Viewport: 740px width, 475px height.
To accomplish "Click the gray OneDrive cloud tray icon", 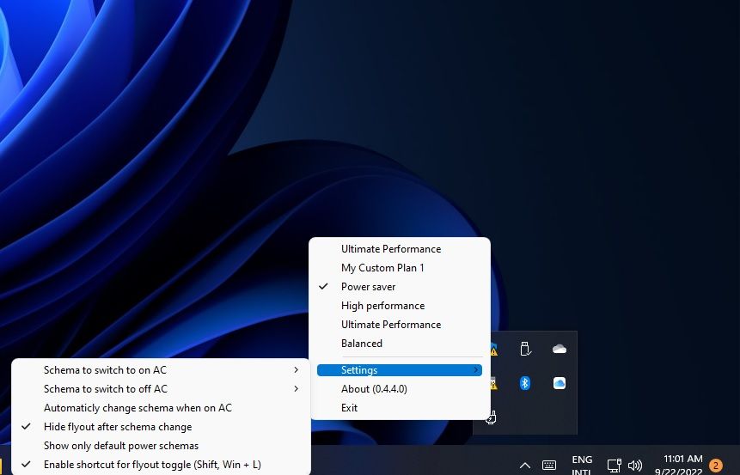I will (560, 349).
